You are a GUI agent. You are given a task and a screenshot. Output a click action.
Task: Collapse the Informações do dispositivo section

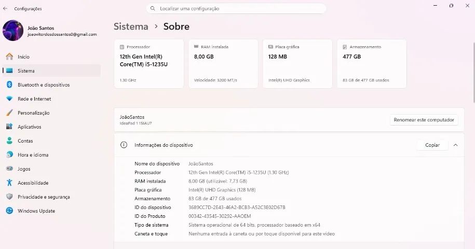point(455,145)
